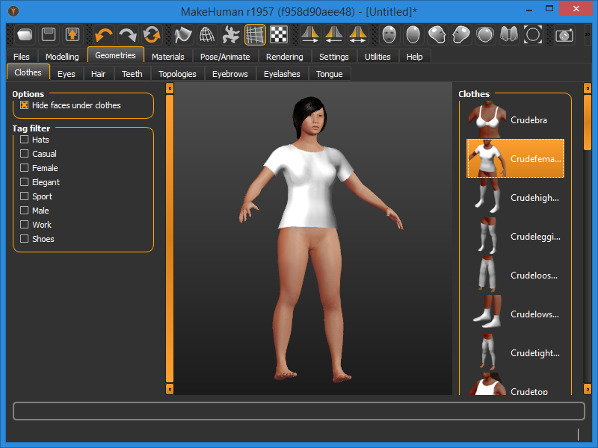Select the Crudeleggi... clothing item
598x448 pixels.
515,236
